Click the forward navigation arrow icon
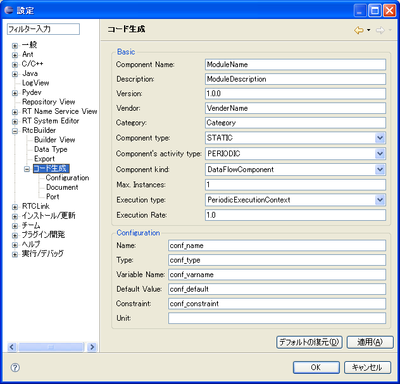The height and width of the screenshot is (384, 400). tap(380, 30)
